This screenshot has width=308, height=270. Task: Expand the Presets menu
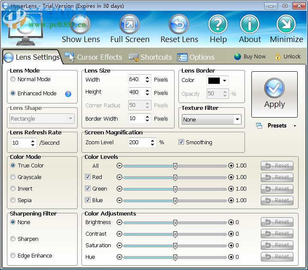[295, 126]
